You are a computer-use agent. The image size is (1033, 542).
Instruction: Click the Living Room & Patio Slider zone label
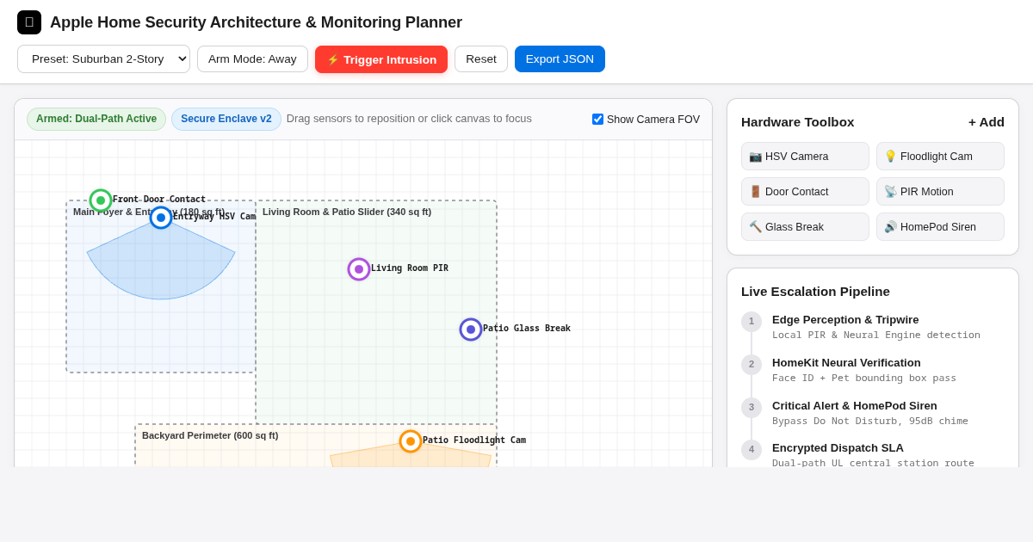click(x=347, y=212)
